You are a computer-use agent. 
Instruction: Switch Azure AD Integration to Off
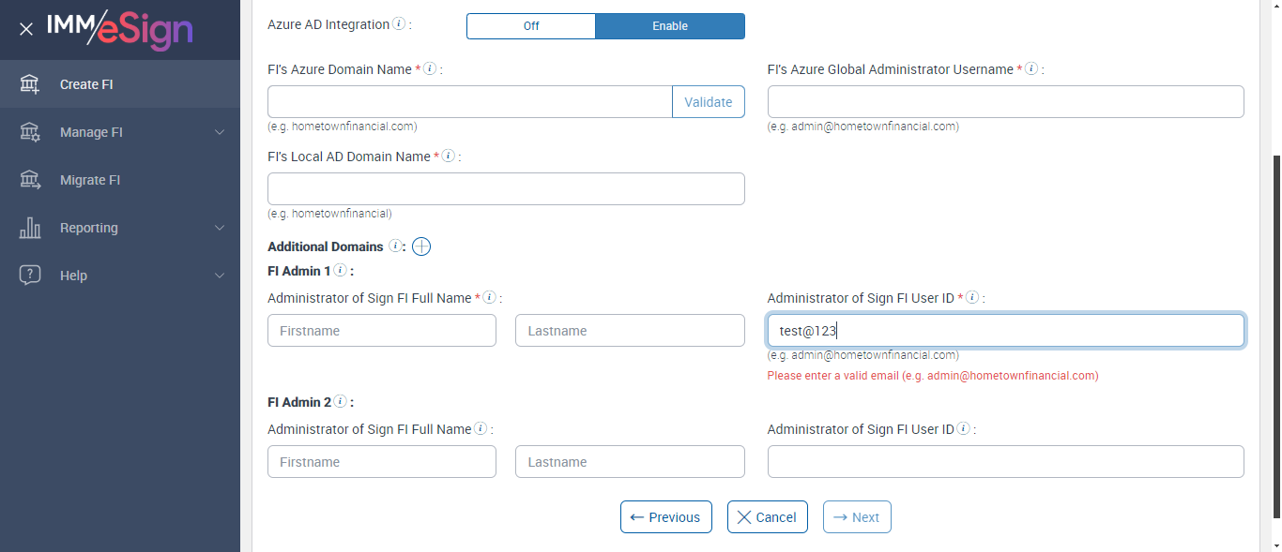click(x=531, y=26)
